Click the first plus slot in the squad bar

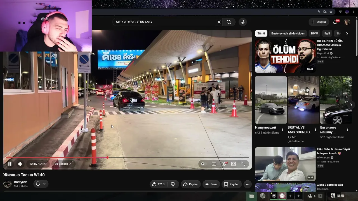tap(290, 196)
